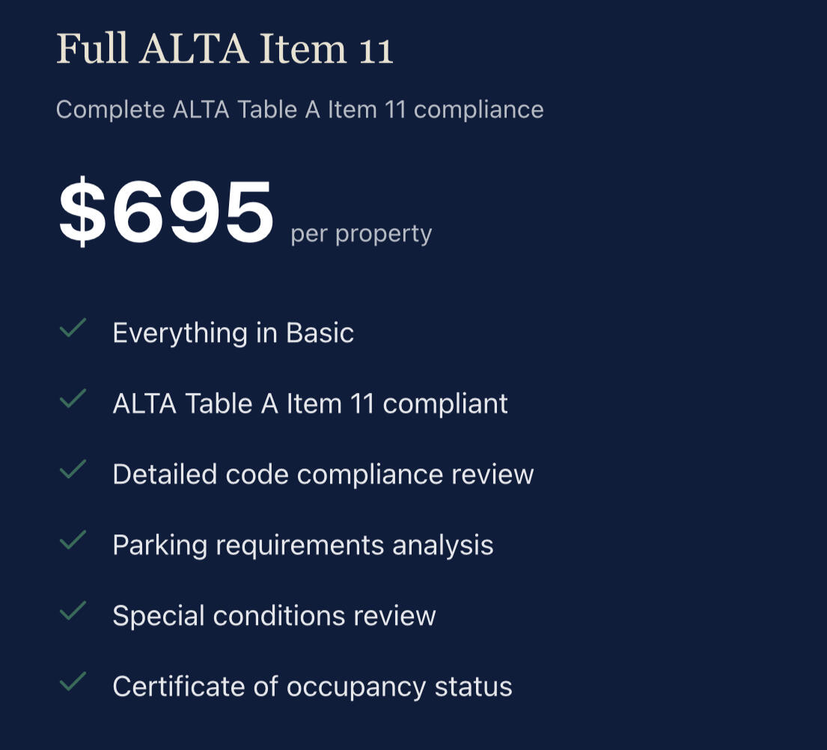Image resolution: width=827 pixels, height=750 pixels.
Task: Select ALTA Table A Item 11 compliant text
Action: (x=310, y=403)
